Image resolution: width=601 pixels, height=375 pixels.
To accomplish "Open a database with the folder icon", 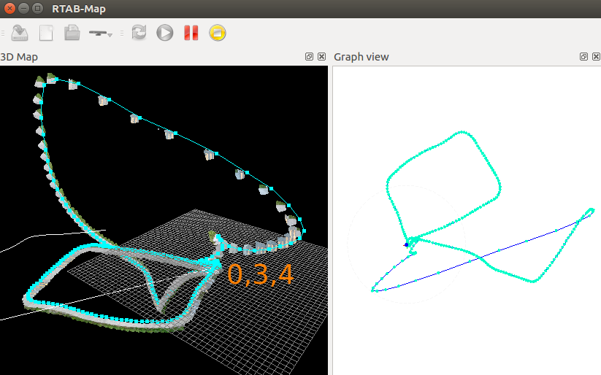I will pos(72,33).
